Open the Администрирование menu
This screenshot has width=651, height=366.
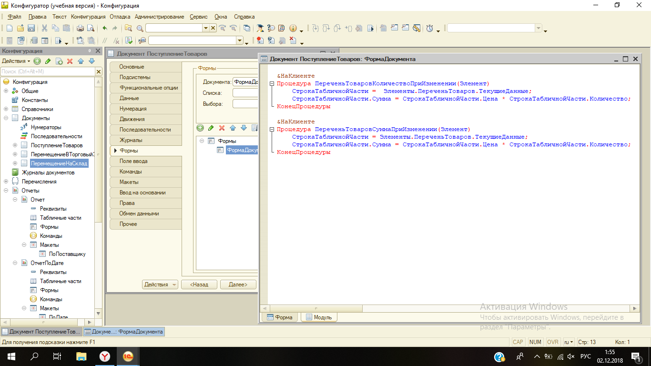(x=159, y=17)
